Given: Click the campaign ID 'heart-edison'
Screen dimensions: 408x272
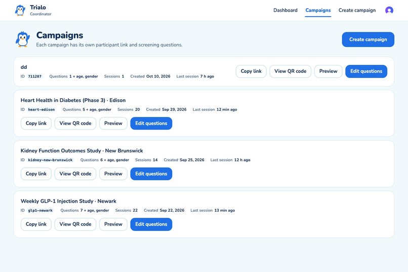Looking at the screenshot, I should [x=42, y=109].
